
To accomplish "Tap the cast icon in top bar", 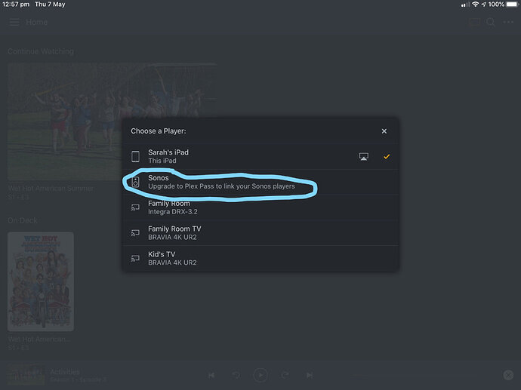I will (x=474, y=22).
